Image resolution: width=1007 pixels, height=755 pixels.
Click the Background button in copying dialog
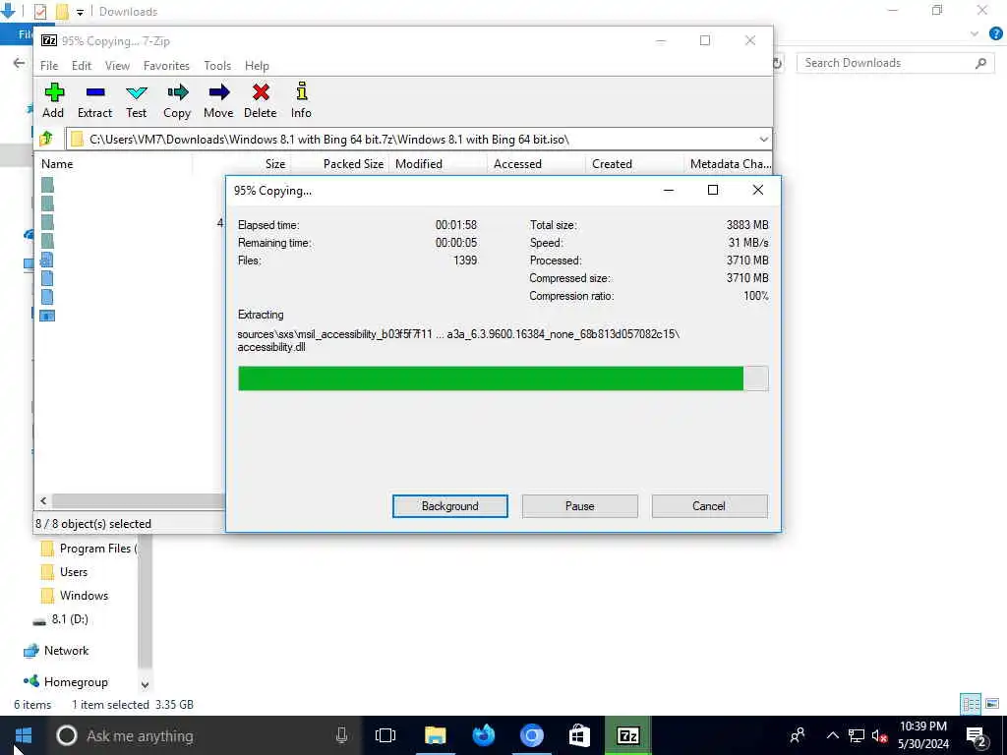click(450, 506)
